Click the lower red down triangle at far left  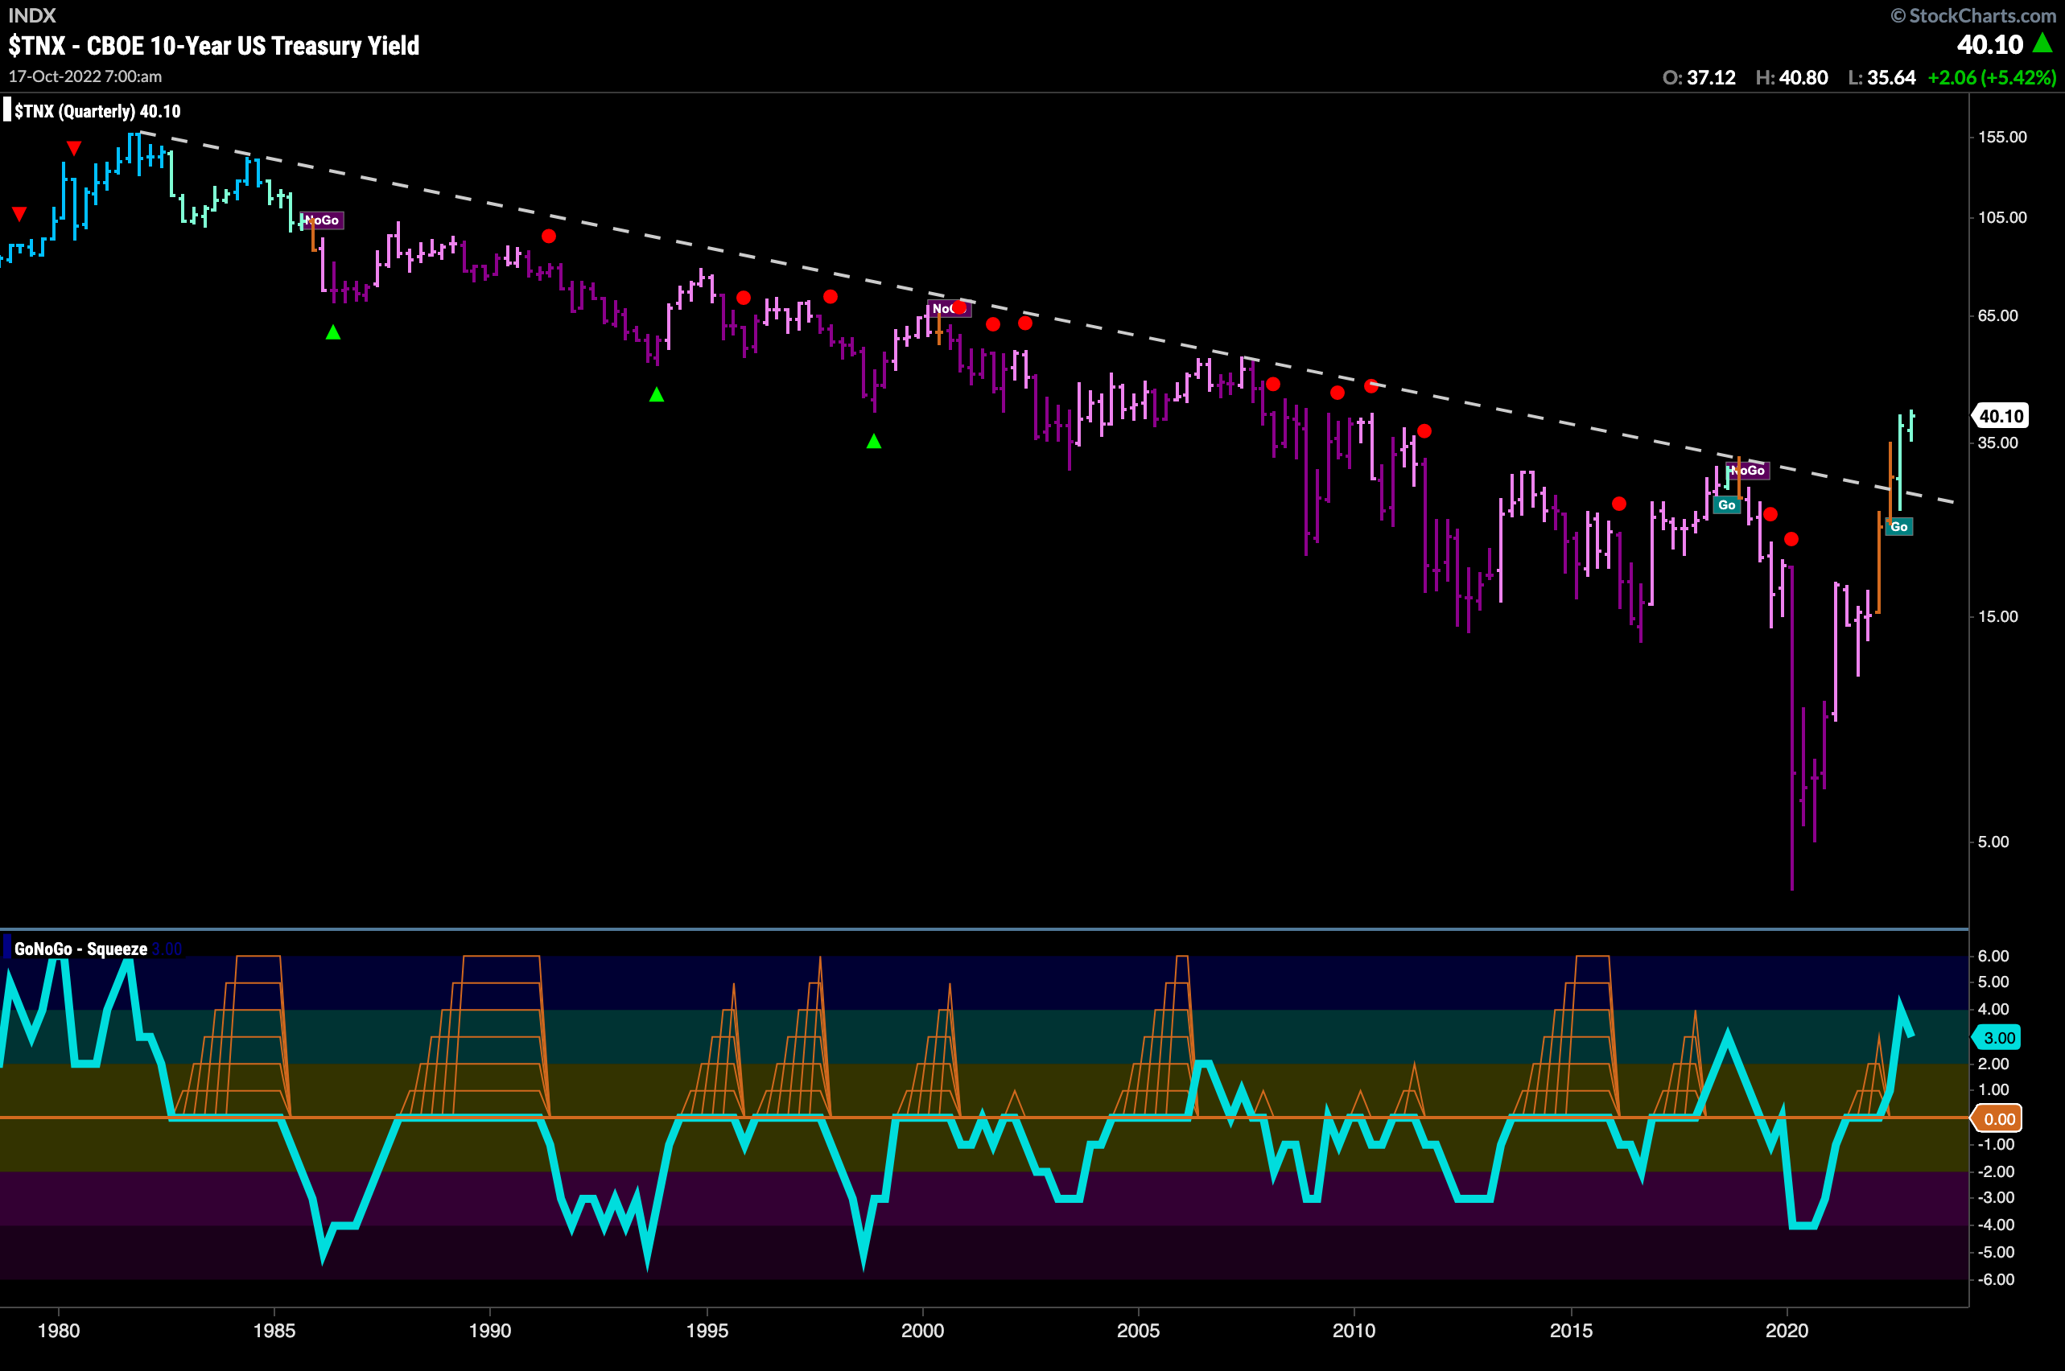coord(19,214)
